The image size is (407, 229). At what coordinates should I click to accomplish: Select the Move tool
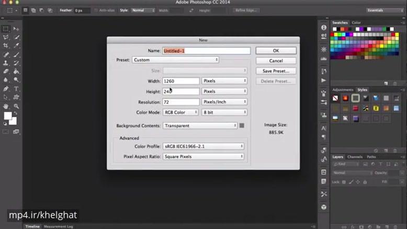click(x=17, y=29)
